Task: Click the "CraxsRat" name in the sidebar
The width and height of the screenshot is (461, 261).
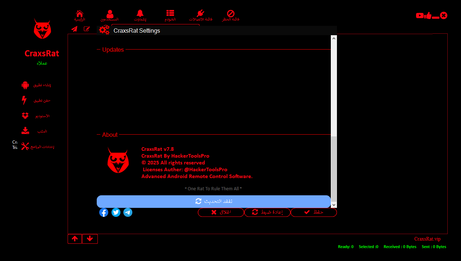Action: click(x=42, y=53)
